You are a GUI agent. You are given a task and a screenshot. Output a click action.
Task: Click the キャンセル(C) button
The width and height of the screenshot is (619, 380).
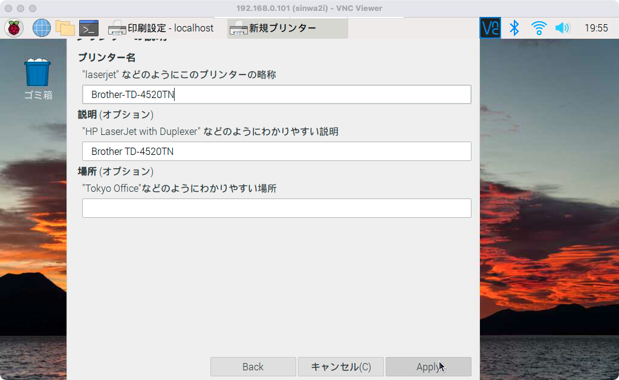340,367
